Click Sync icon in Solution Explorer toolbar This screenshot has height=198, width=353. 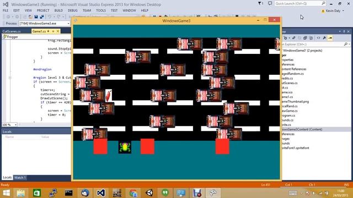pos(294,38)
